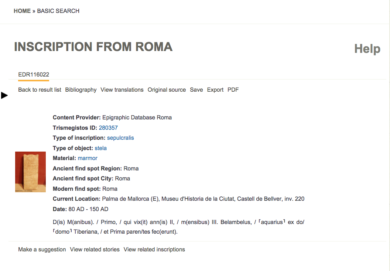View related stories

coord(95,249)
